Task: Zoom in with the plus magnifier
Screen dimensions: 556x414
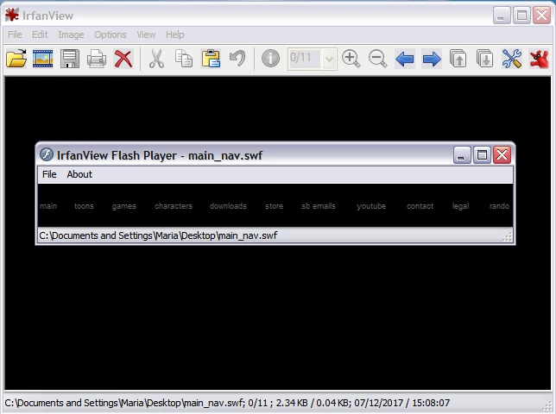Action: [x=351, y=59]
